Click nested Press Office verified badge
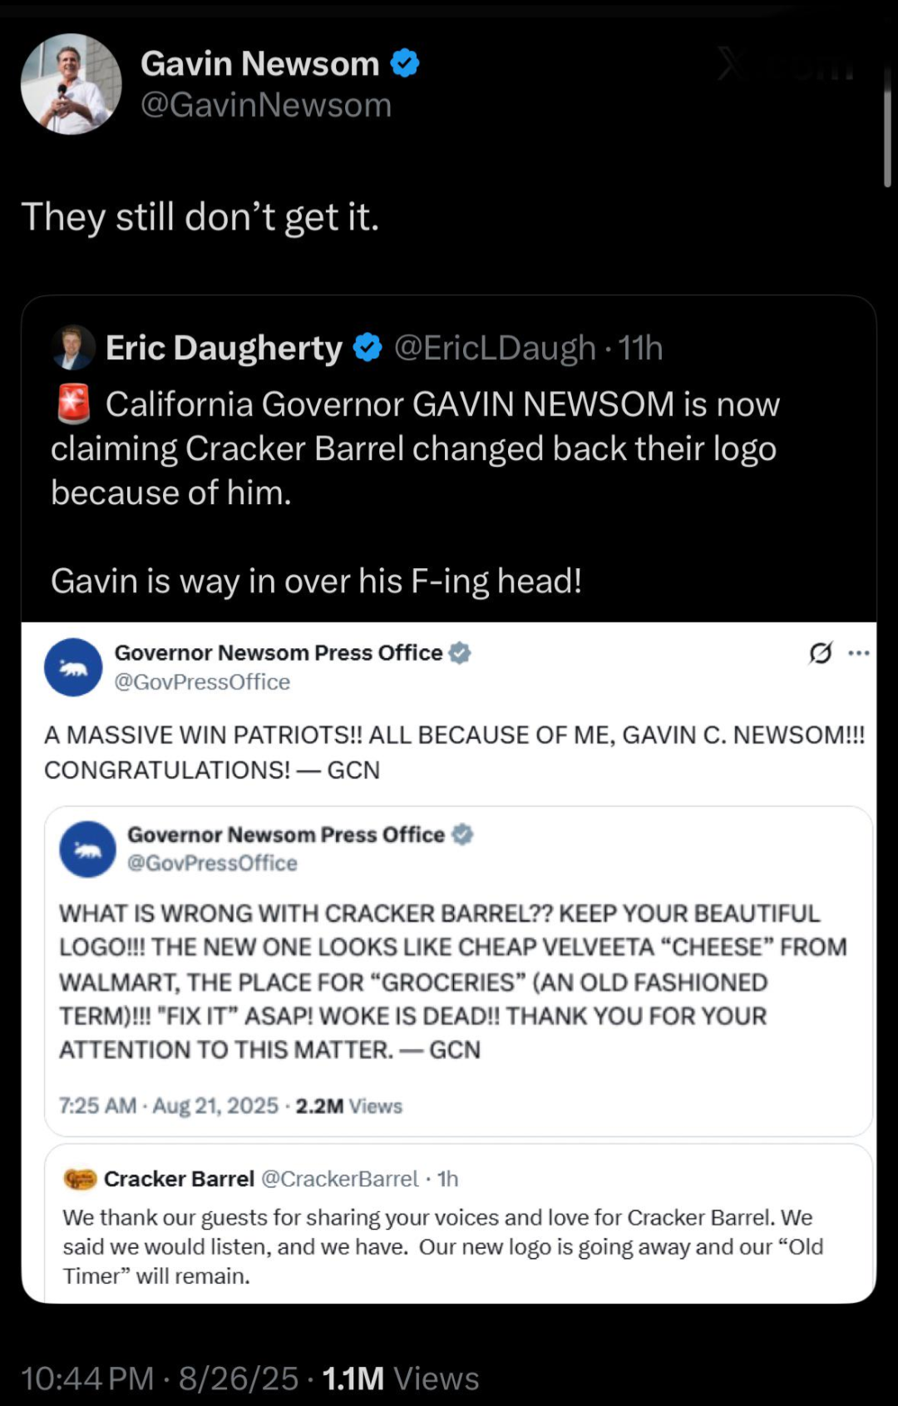The image size is (898, 1406). coord(462,834)
